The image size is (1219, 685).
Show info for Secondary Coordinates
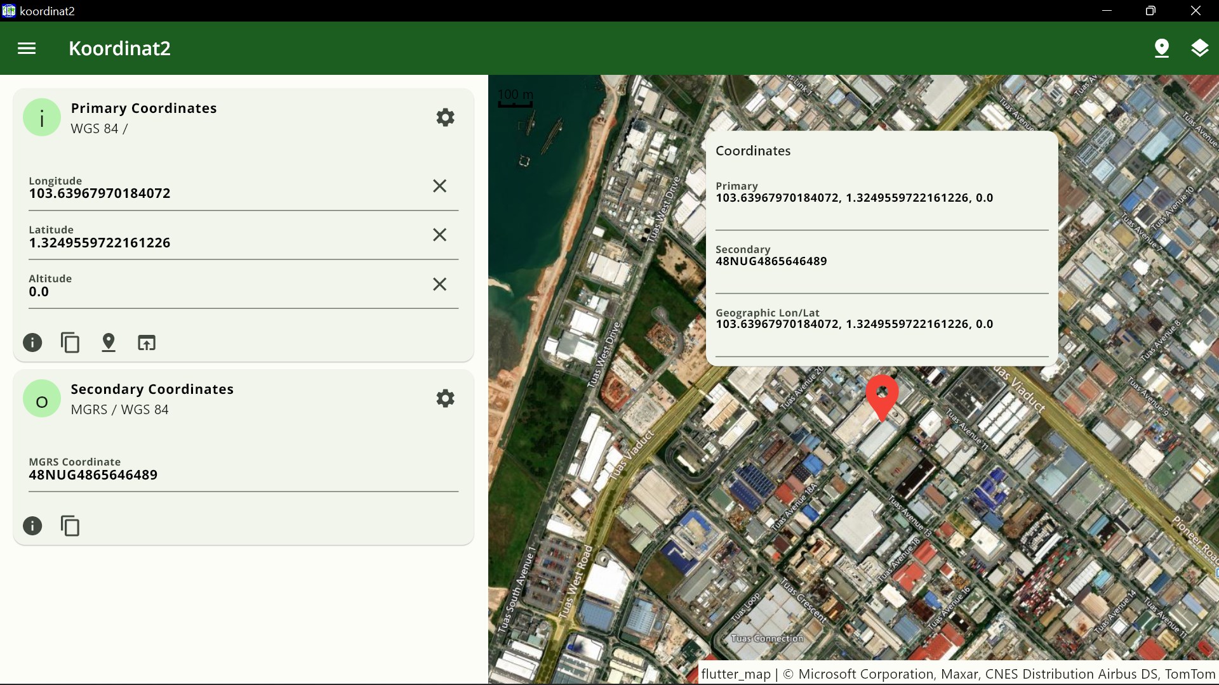[32, 526]
